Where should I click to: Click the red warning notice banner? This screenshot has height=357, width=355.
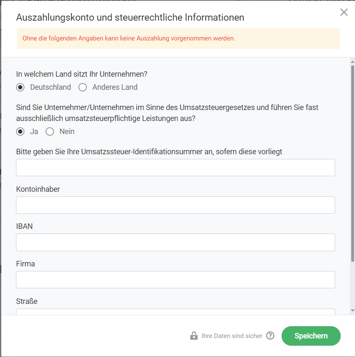178,38
